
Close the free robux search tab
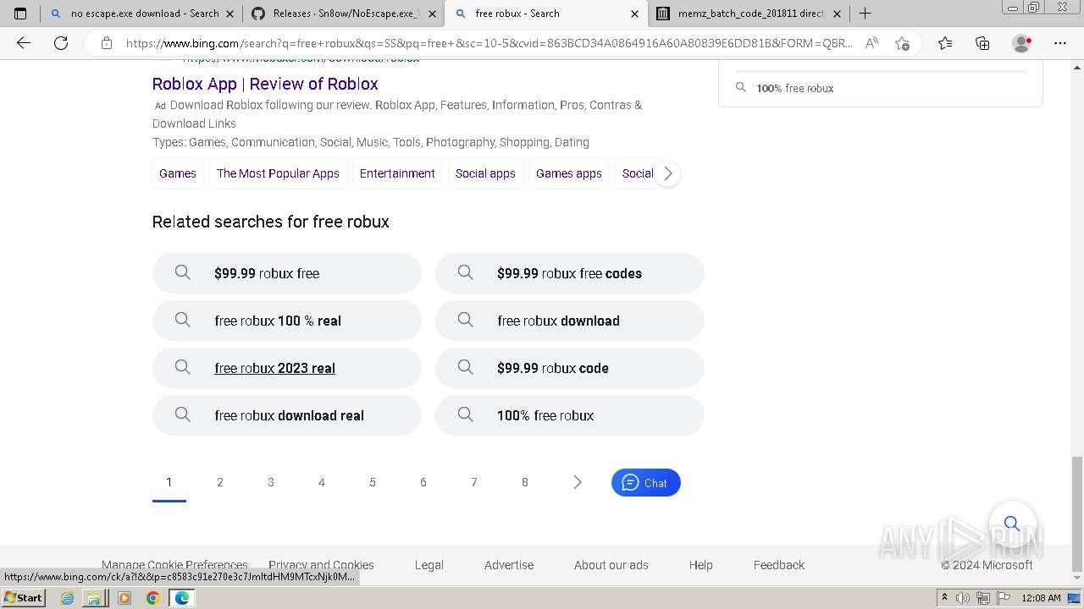pyautogui.click(x=635, y=14)
